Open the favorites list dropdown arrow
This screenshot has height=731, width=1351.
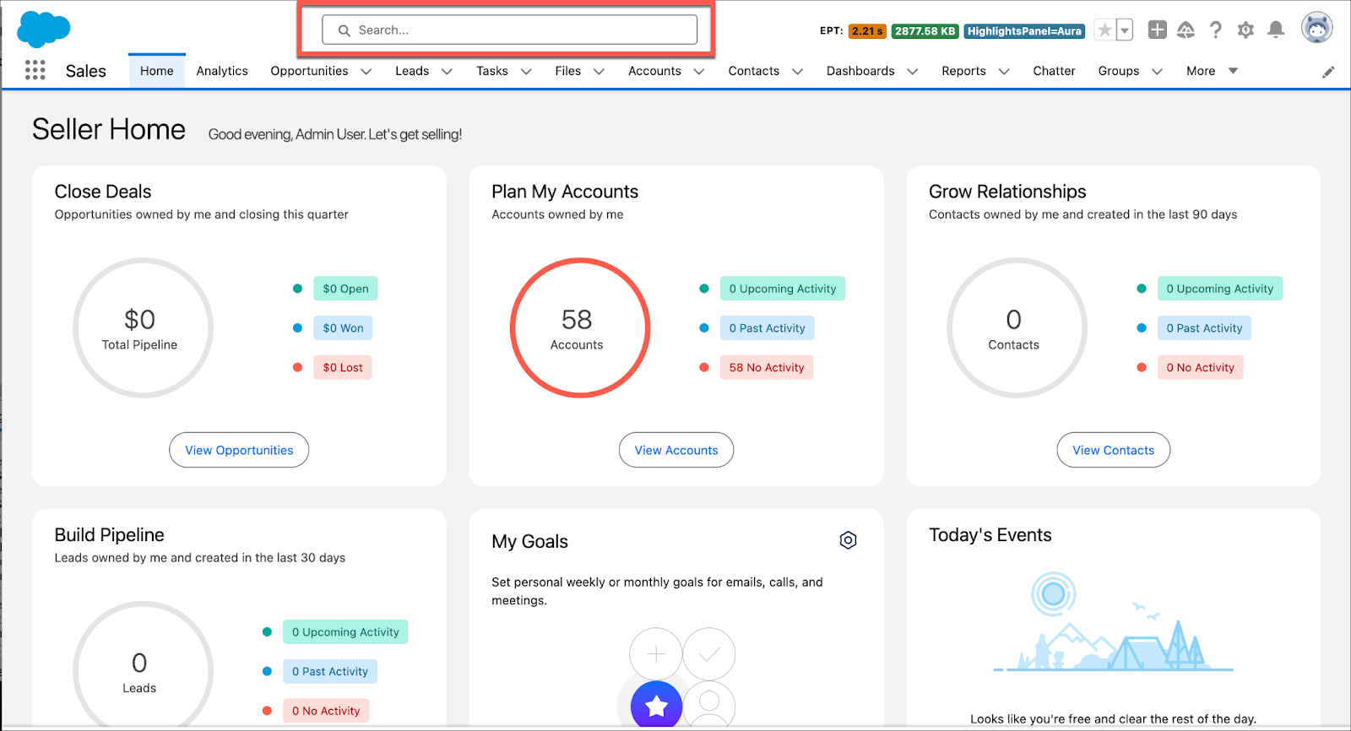tap(1125, 30)
